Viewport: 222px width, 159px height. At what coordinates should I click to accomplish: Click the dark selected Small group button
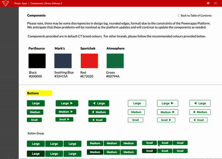(x=149, y=151)
